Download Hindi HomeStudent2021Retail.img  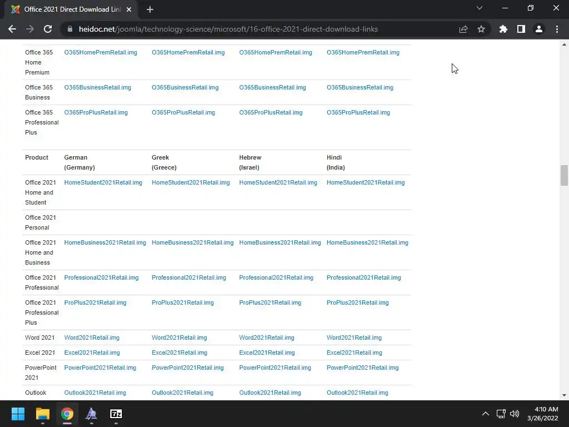(366, 182)
